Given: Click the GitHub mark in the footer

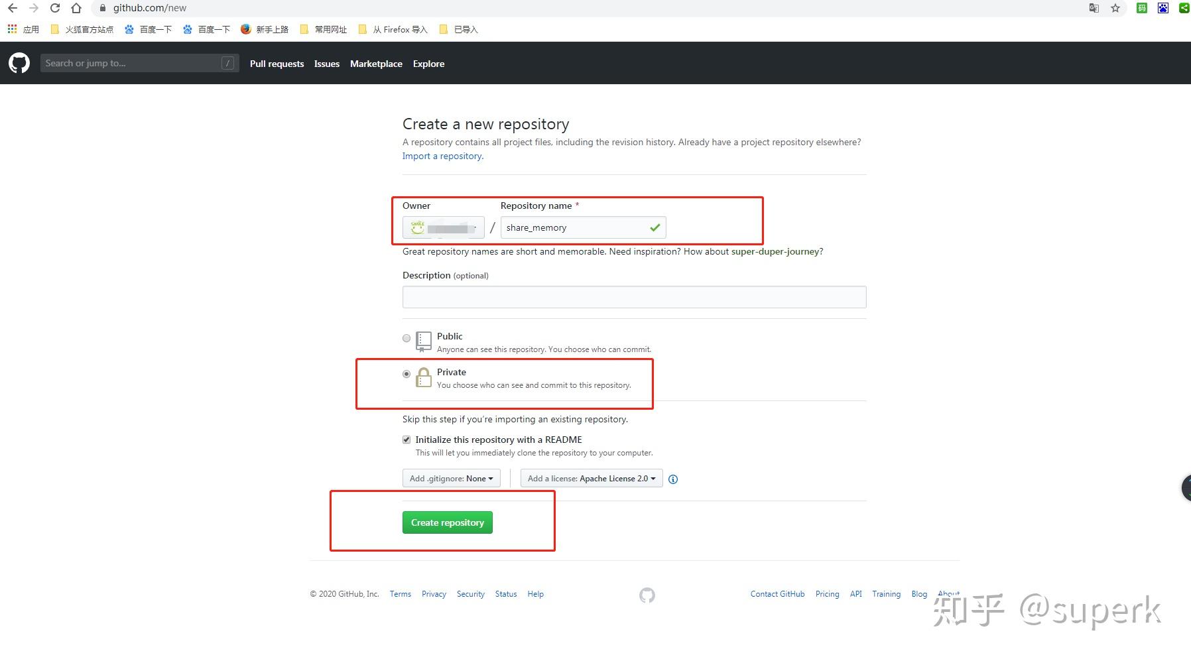Looking at the screenshot, I should (647, 595).
